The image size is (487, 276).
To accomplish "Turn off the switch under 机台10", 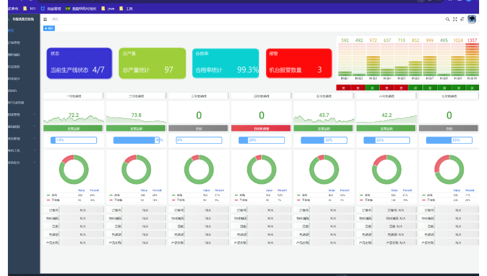I will coord(472,88).
